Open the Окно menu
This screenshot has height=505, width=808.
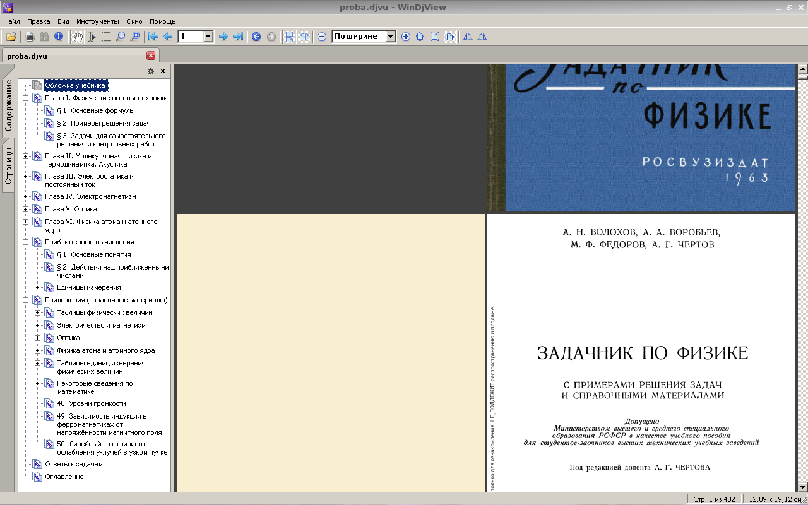(x=134, y=21)
